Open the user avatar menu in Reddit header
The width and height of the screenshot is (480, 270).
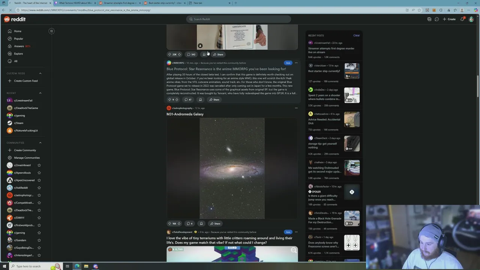pos(471,19)
